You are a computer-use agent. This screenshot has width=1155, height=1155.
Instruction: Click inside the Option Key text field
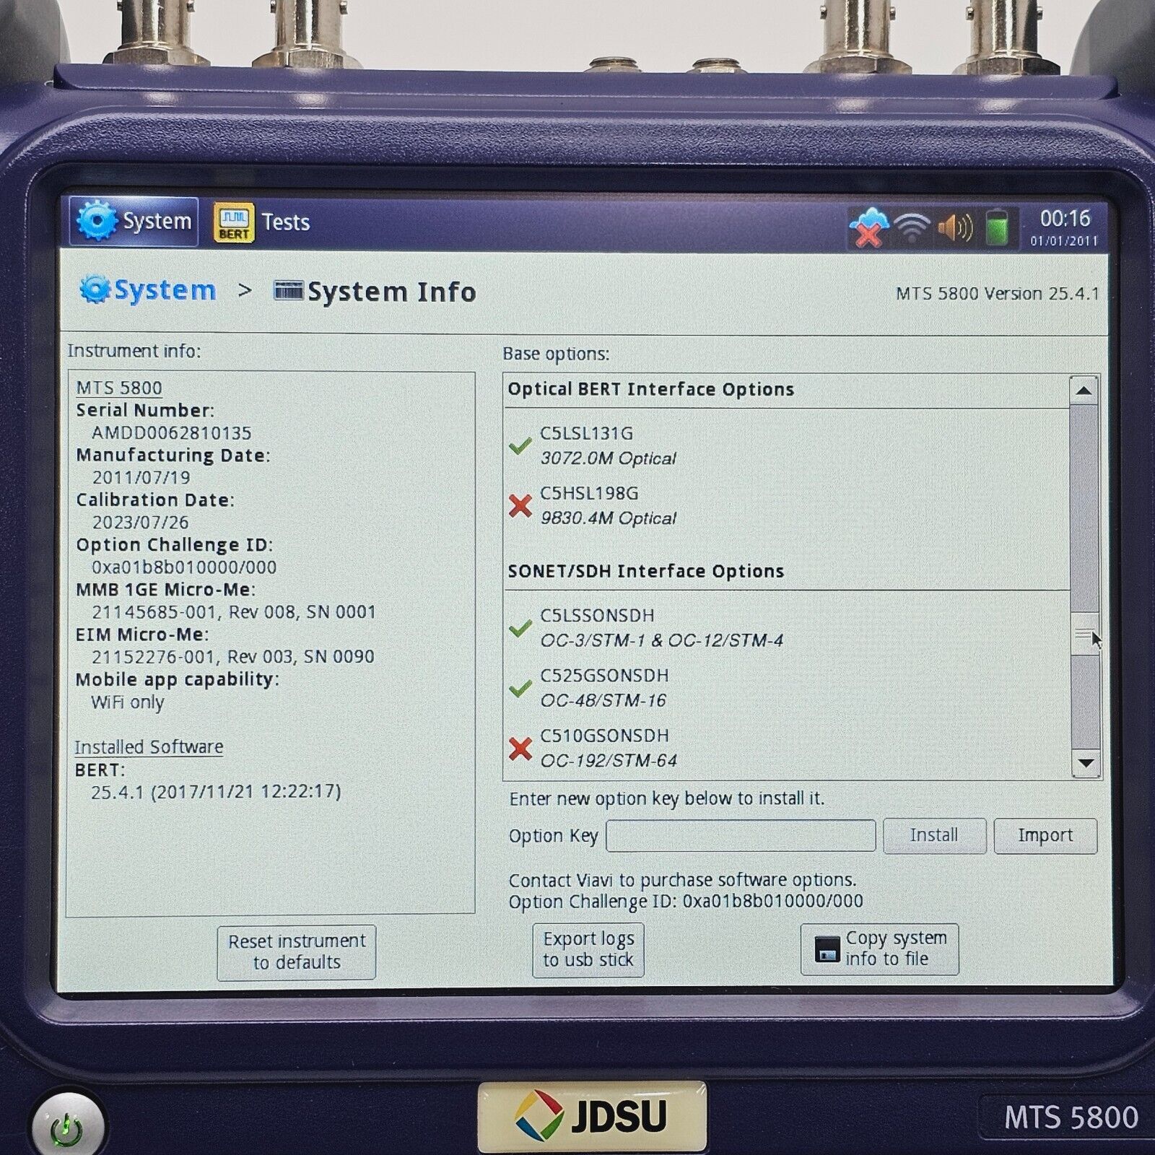(x=740, y=835)
